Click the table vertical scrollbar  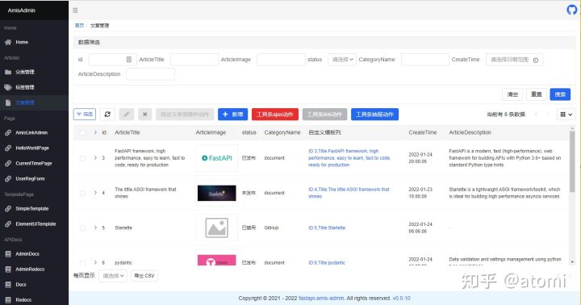point(572,161)
